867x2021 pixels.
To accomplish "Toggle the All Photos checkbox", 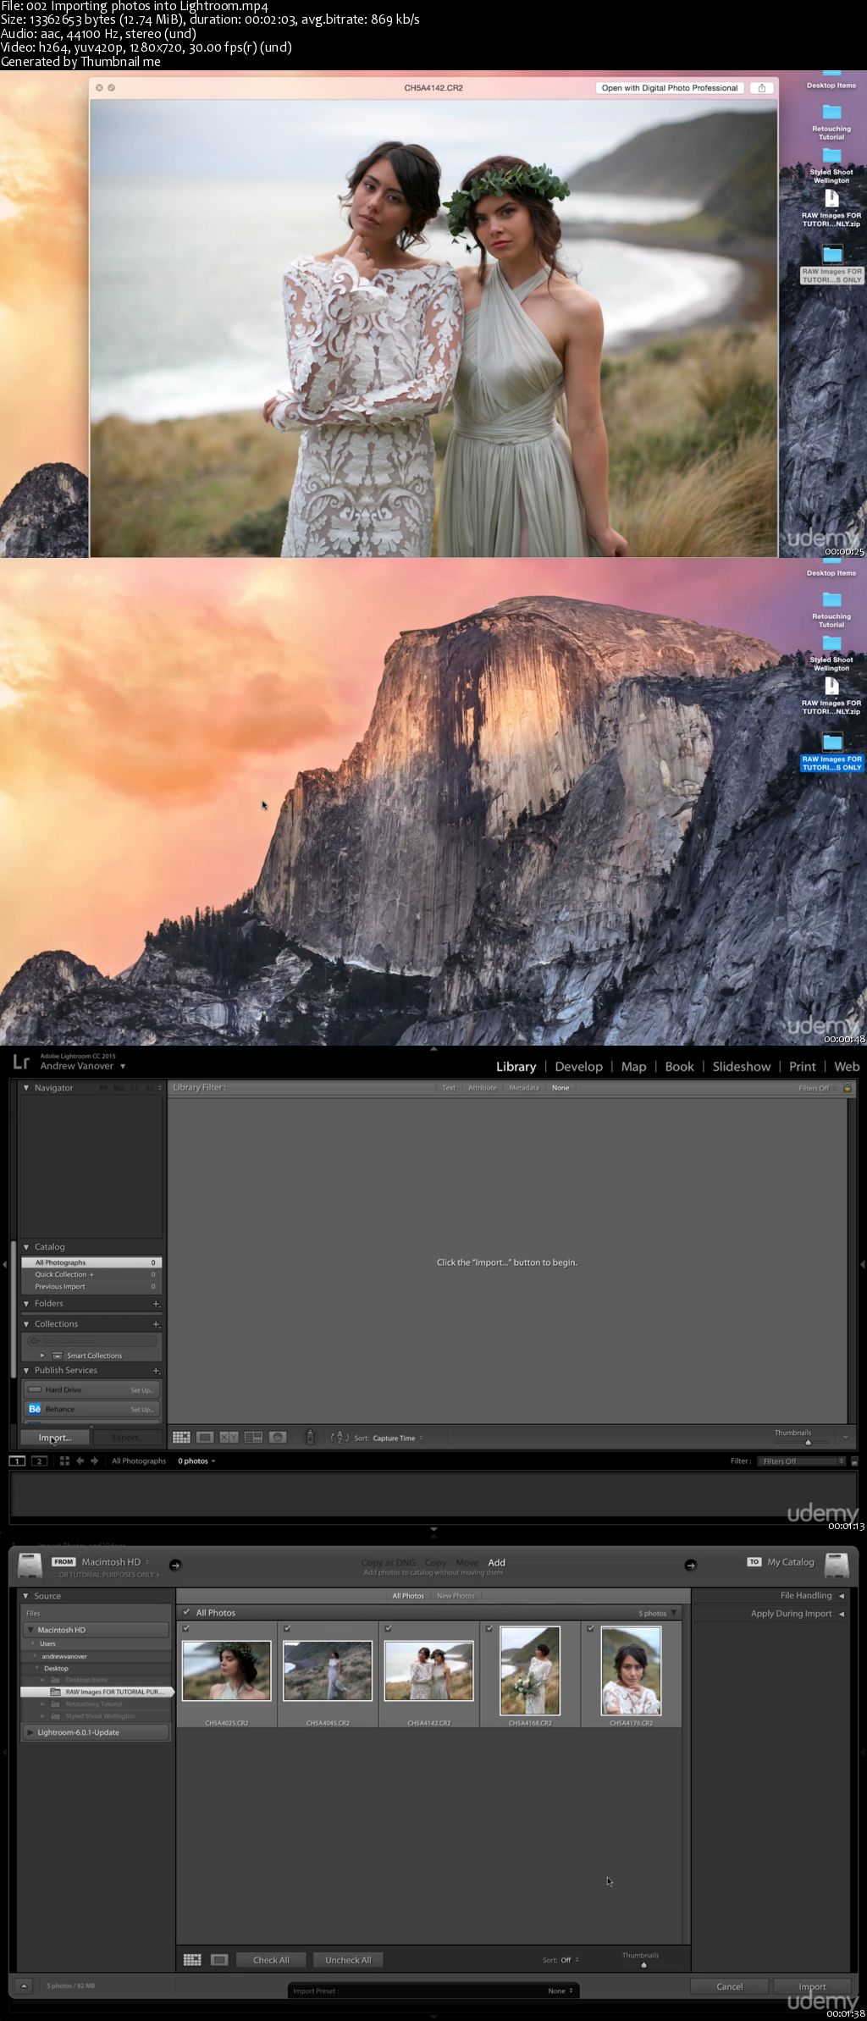I will (186, 1612).
